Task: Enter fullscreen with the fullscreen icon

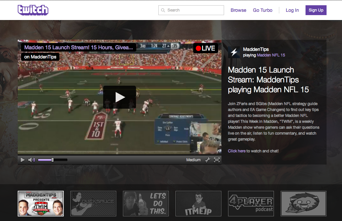Action: click(x=217, y=160)
